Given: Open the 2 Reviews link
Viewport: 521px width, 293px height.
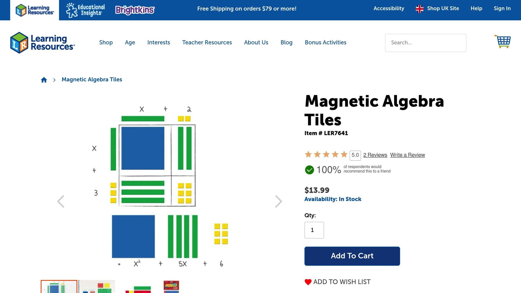Looking at the screenshot, I should [x=375, y=155].
